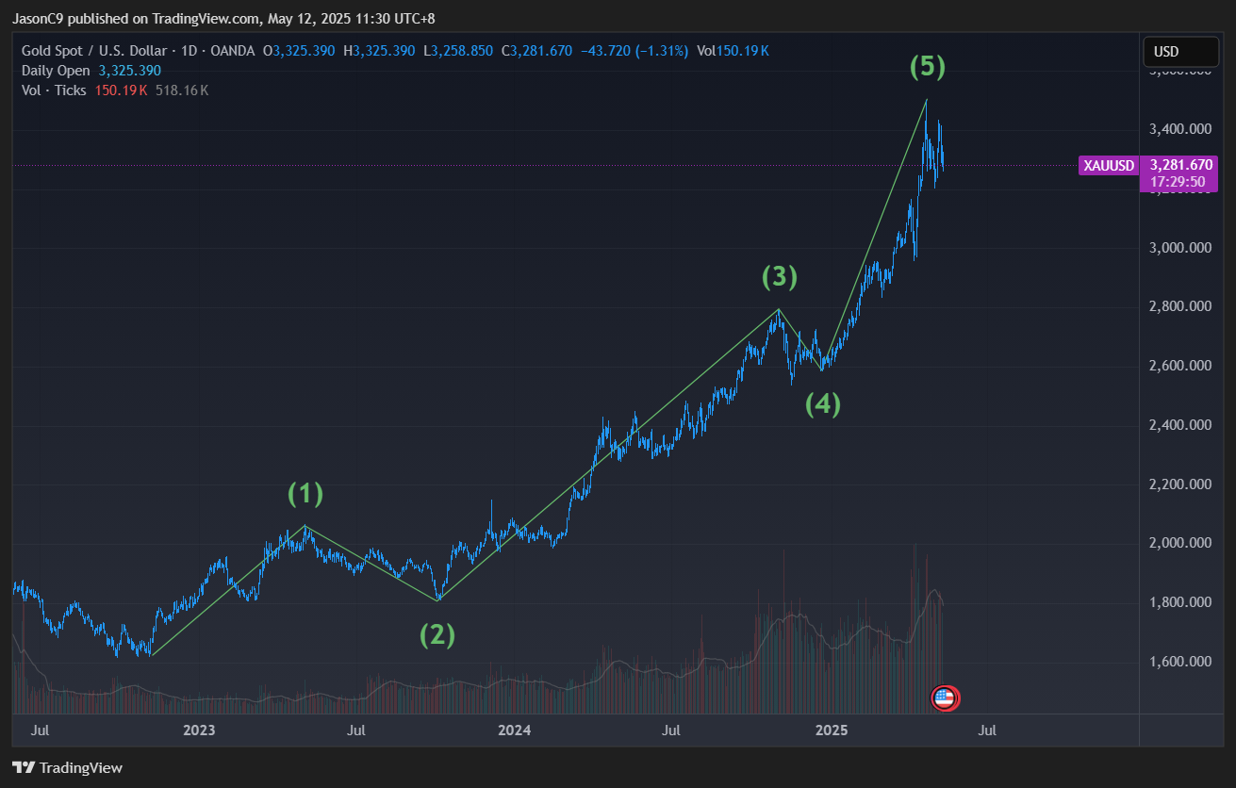Click the US economic event flag icon
The height and width of the screenshot is (788, 1236).
click(945, 698)
